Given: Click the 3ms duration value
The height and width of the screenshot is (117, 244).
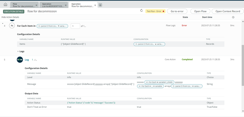Looking at the screenshot, I should (232, 60).
